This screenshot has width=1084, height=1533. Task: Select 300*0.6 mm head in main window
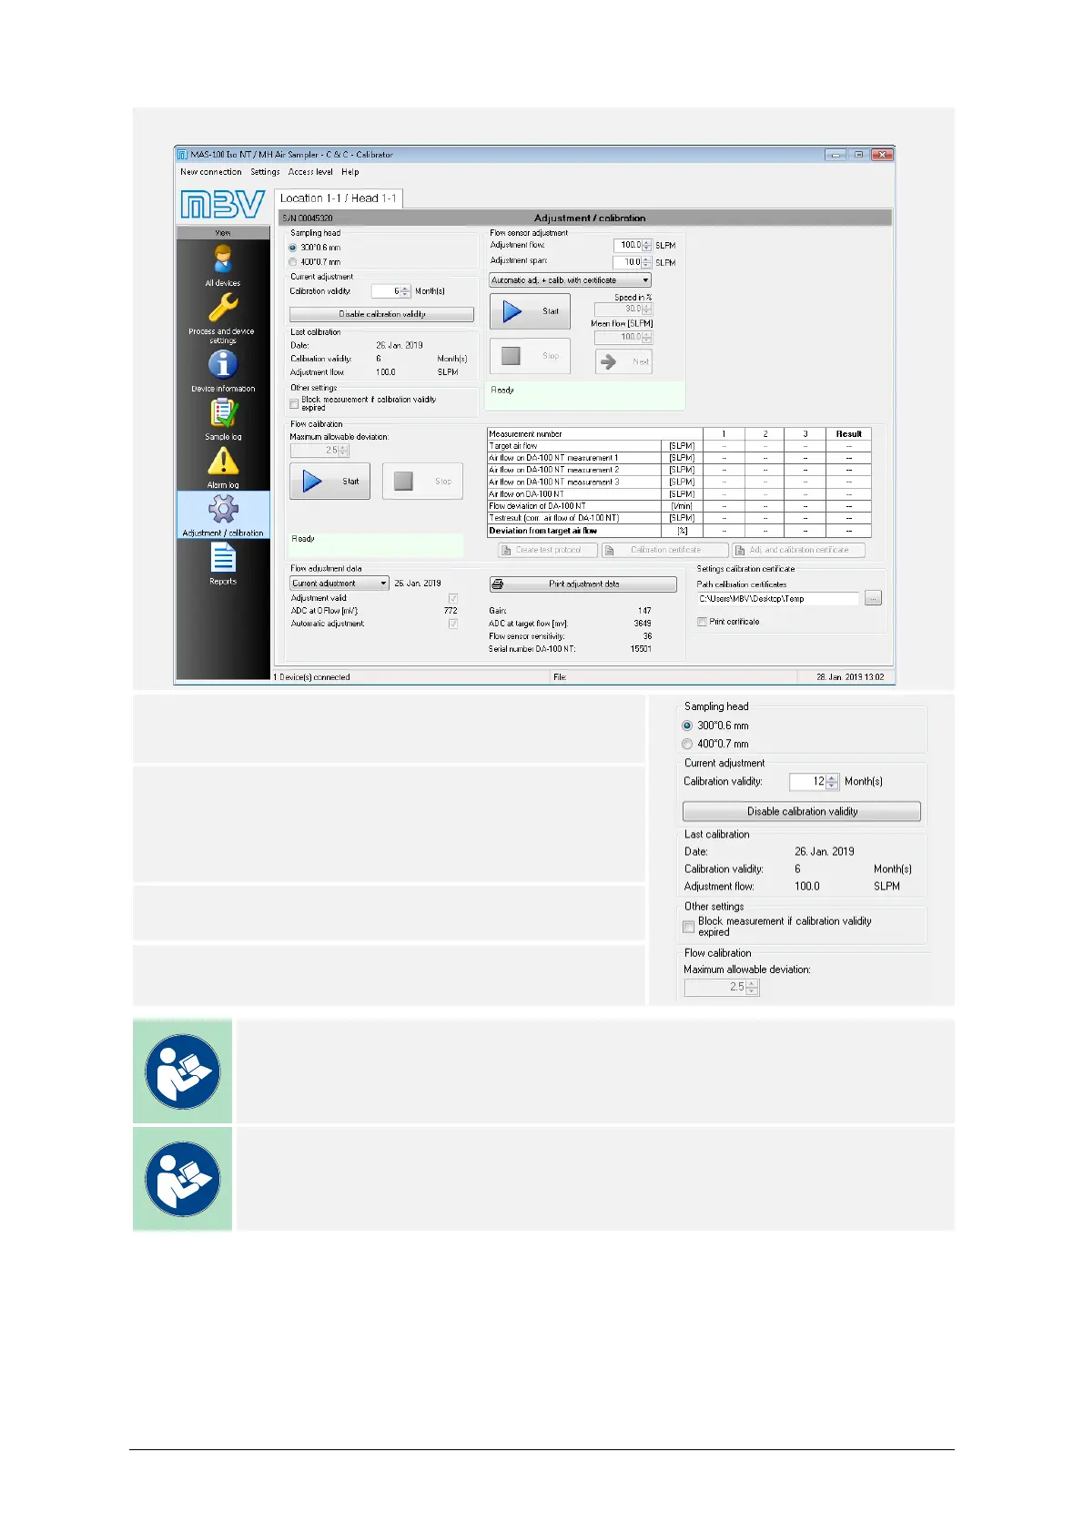point(293,248)
